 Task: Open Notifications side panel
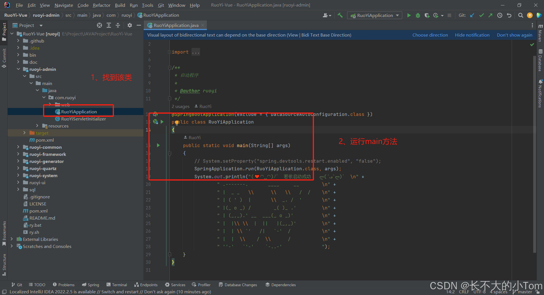[x=540, y=94]
